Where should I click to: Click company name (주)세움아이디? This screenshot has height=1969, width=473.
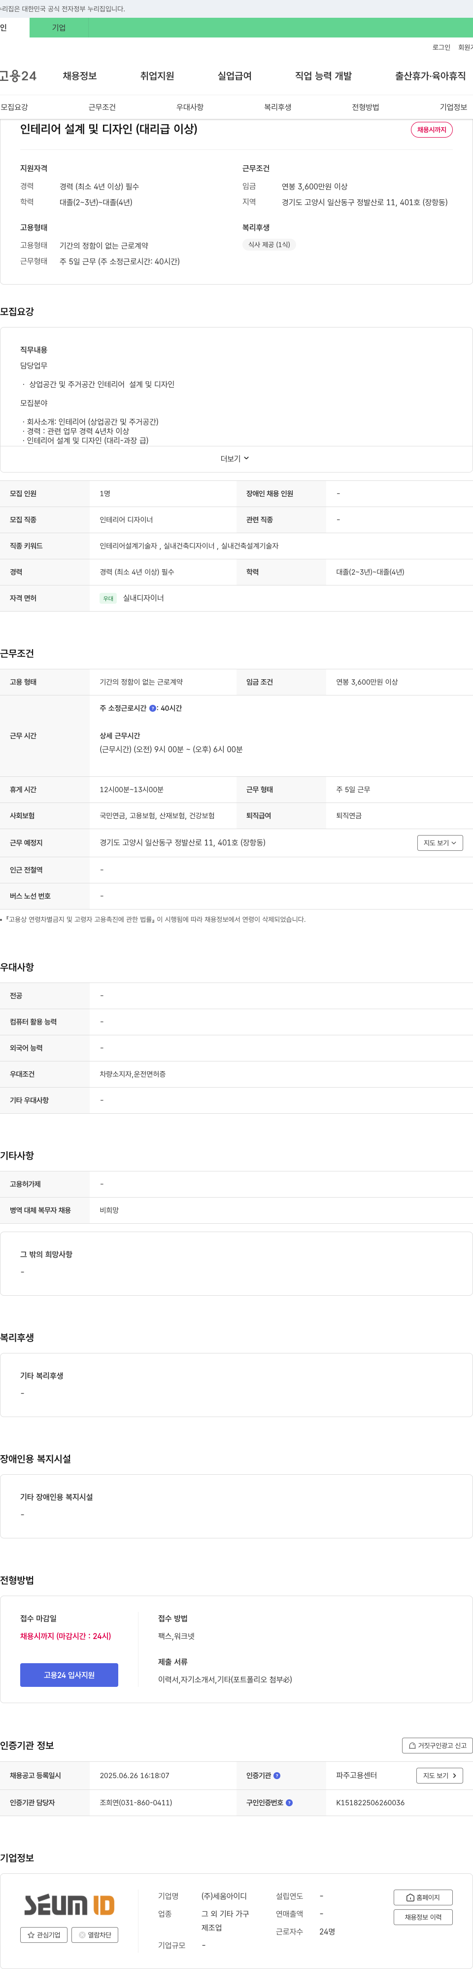pyautogui.click(x=224, y=1896)
